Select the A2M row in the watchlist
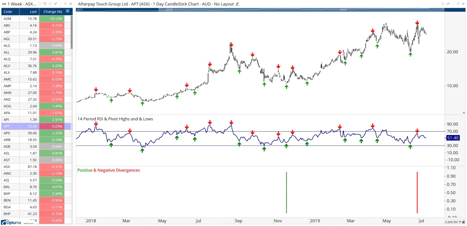The image size is (467, 226). point(36,19)
